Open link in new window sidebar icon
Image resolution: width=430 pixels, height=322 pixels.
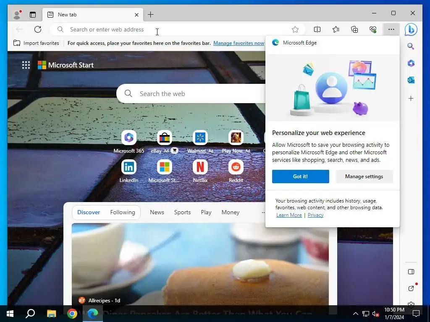411,288
